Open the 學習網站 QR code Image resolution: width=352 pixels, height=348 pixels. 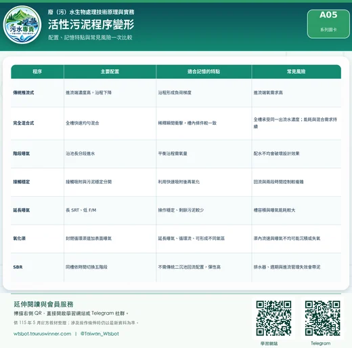(273, 318)
